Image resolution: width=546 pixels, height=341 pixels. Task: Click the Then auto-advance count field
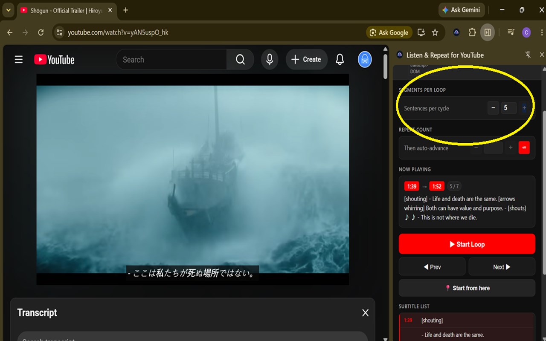494,148
